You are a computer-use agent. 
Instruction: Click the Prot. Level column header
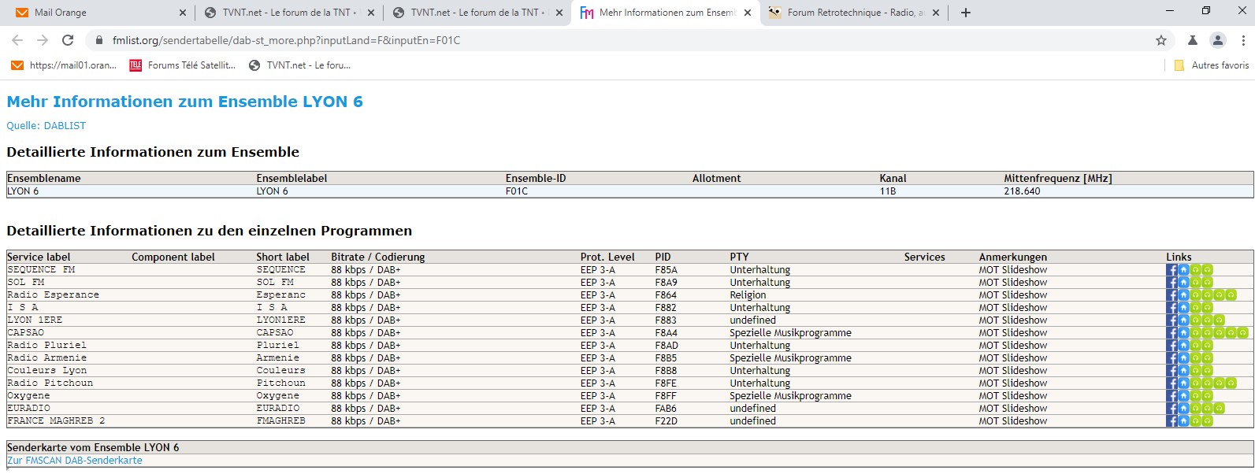[607, 257]
